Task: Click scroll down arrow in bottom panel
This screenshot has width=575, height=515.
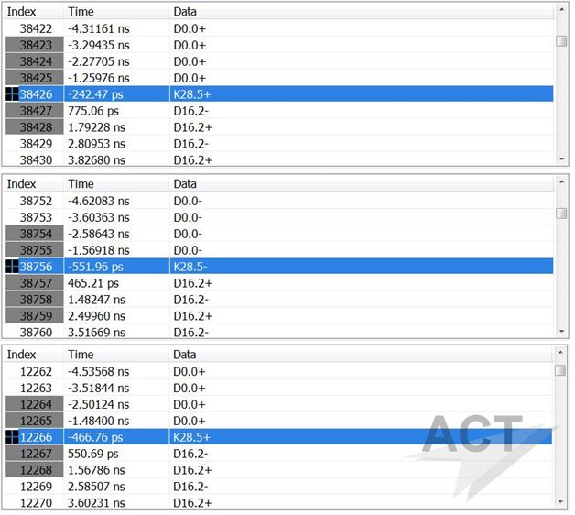Action: [x=560, y=502]
